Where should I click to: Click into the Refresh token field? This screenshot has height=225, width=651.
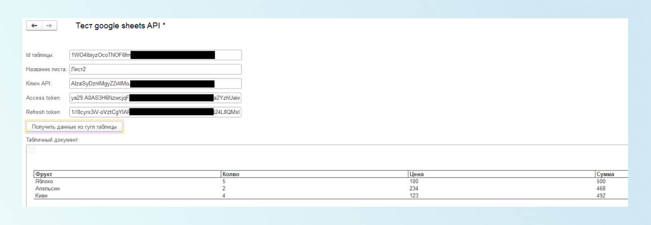(155, 112)
